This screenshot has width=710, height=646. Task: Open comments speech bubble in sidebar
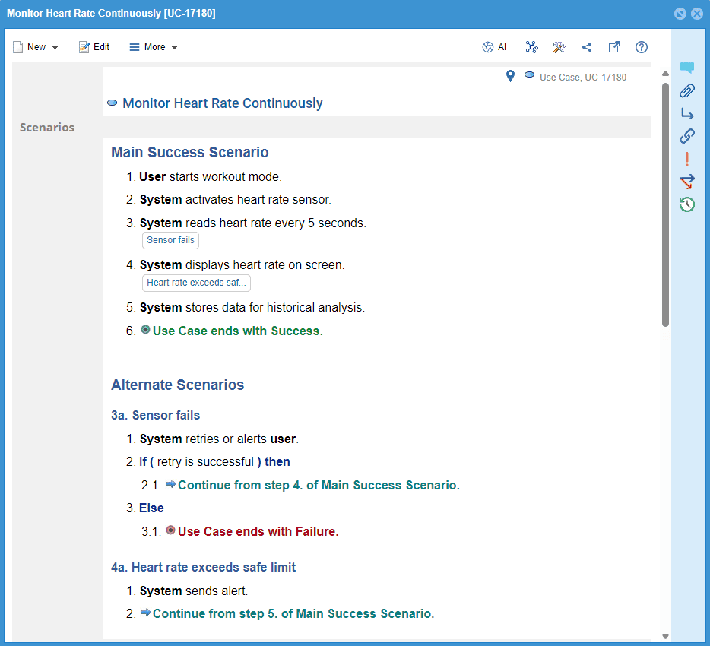687,68
